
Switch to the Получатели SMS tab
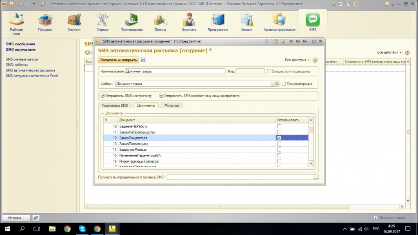(x=115, y=105)
